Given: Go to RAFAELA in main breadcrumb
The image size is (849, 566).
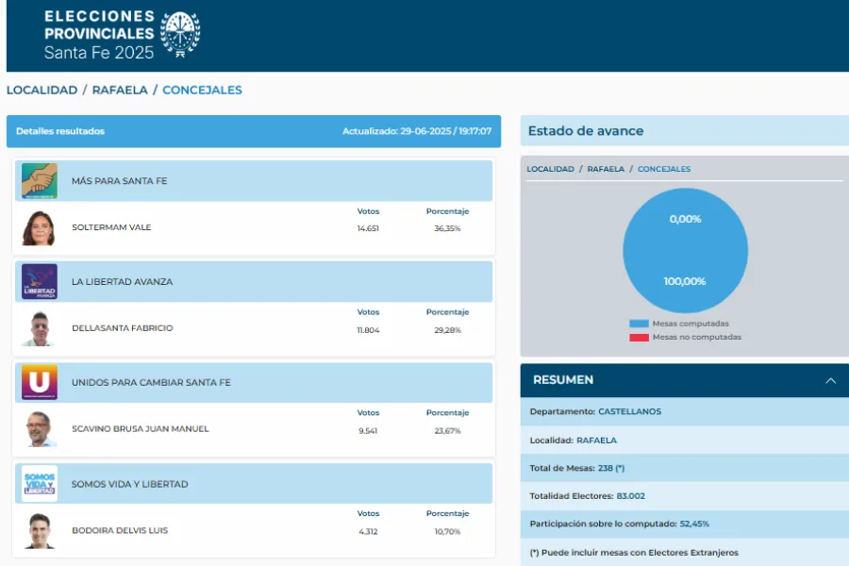Looking at the screenshot, I should 120,91.
